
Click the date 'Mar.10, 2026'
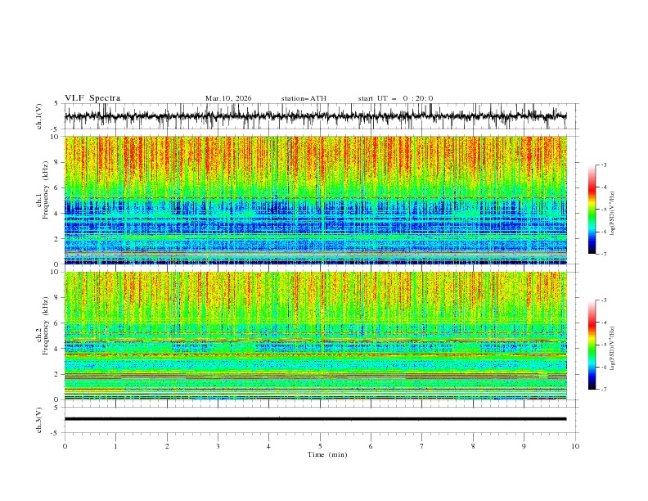click(x=228, y=98)
